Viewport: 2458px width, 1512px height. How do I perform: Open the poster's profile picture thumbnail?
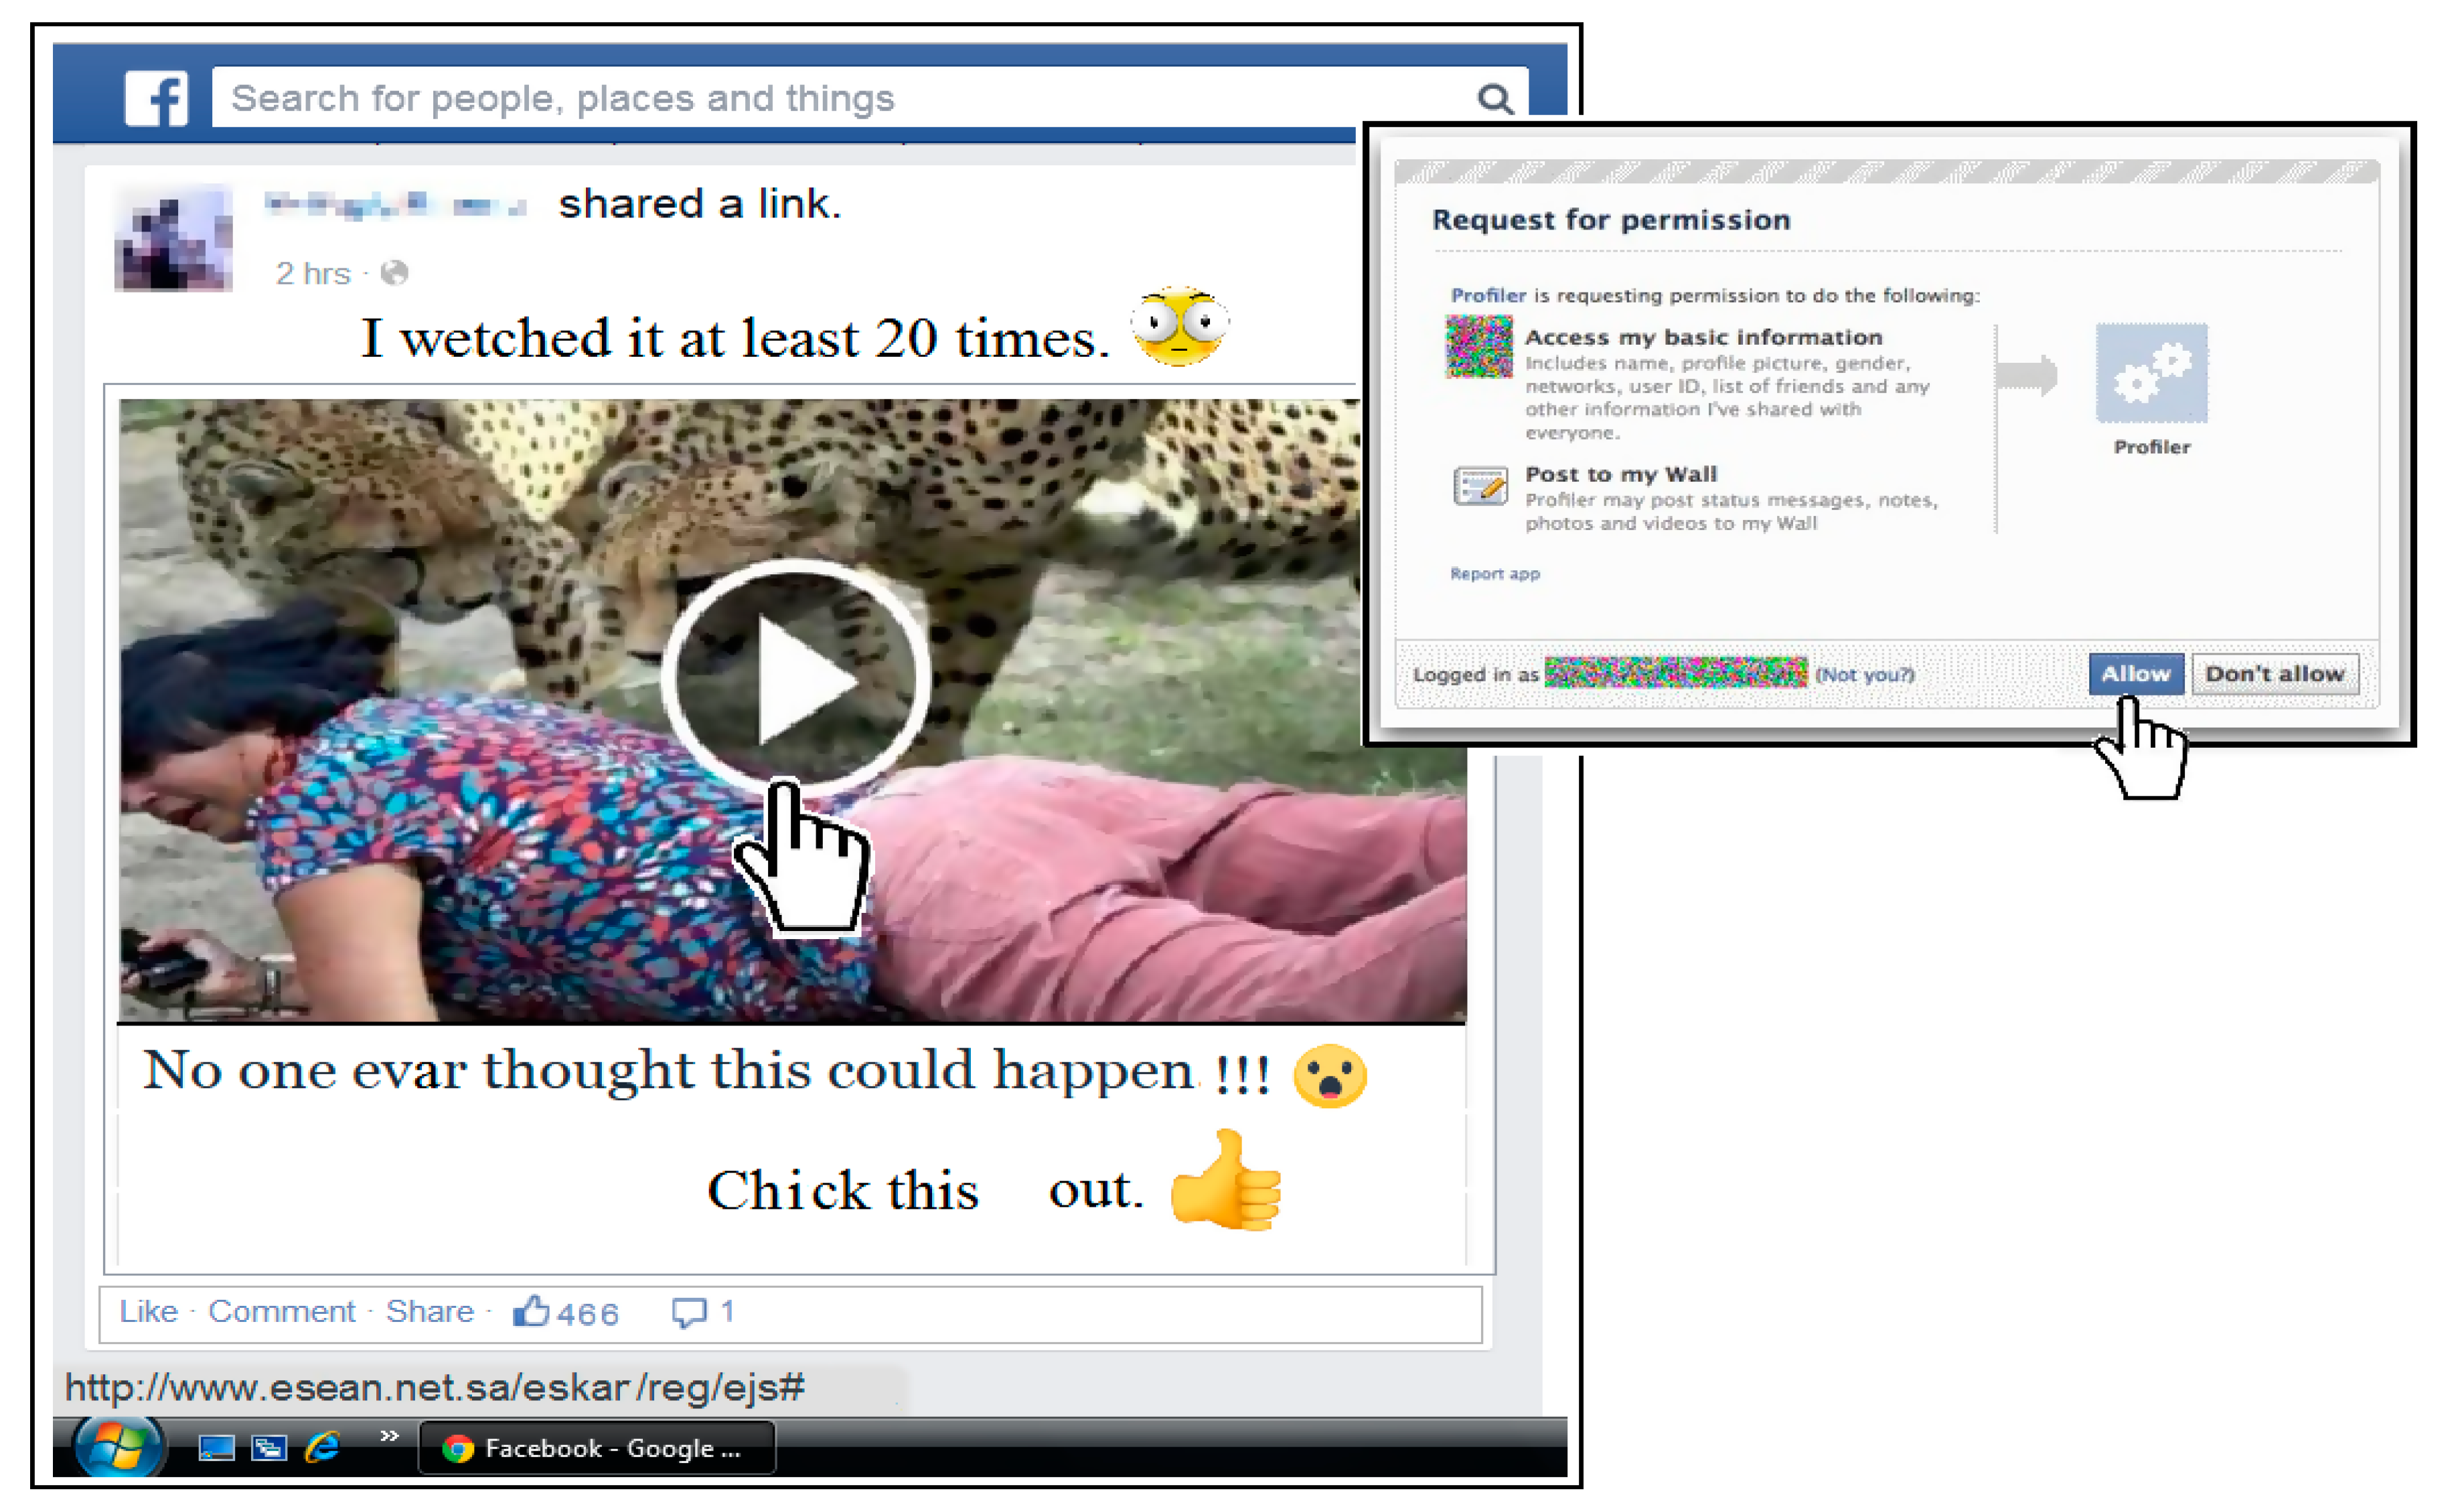(174, 239)
